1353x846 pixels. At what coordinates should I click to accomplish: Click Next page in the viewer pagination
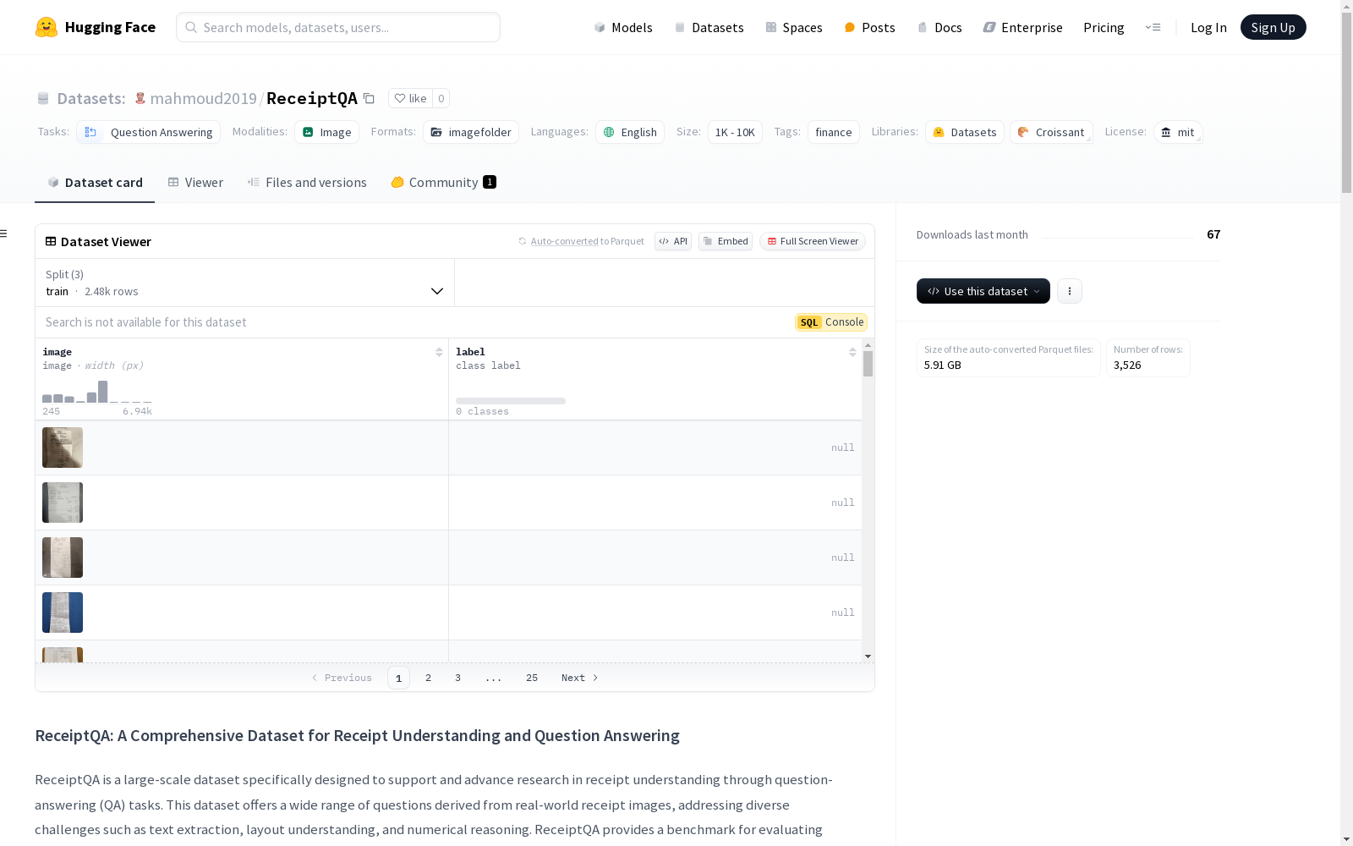tap(580, 678)
